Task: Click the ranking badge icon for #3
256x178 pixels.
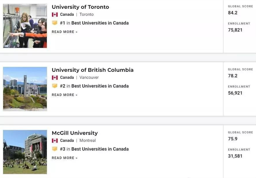Action: click(x=55, y=149)
